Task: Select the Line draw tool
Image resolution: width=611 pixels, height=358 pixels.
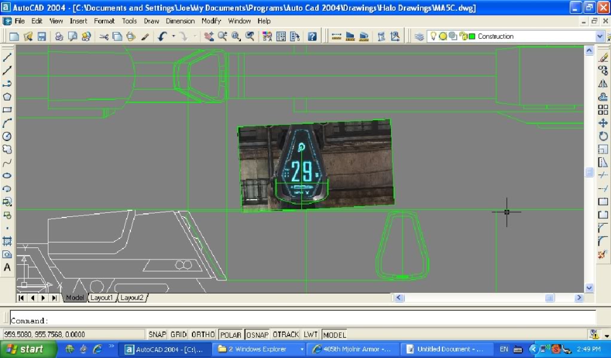Action: click(x=7, y=57)
